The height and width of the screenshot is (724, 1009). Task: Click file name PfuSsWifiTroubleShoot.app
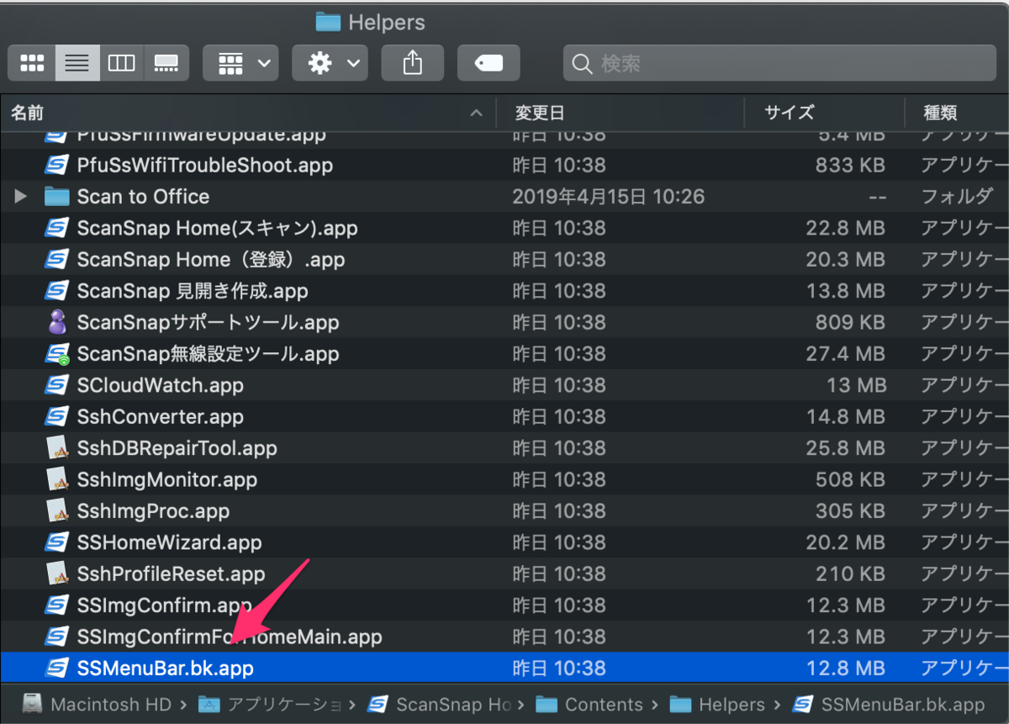(204, 165)
